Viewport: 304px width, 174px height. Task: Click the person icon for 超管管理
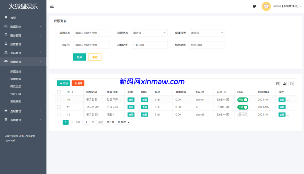pos(6,44)
